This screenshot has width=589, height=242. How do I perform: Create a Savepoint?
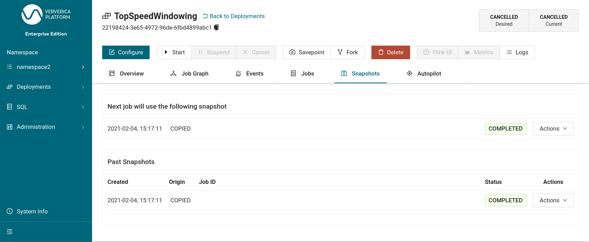pos(307,52)
